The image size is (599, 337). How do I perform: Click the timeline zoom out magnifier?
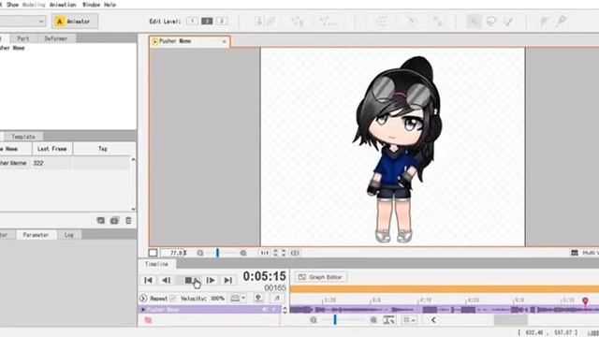pos(314,320)
